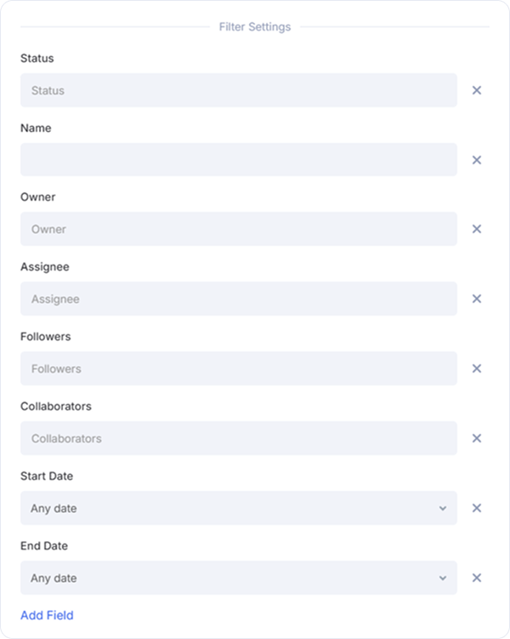This screenshot has height=639, width=510.
Task: Expand the Start Date dropdown chevron
Action: pos(442,508)
